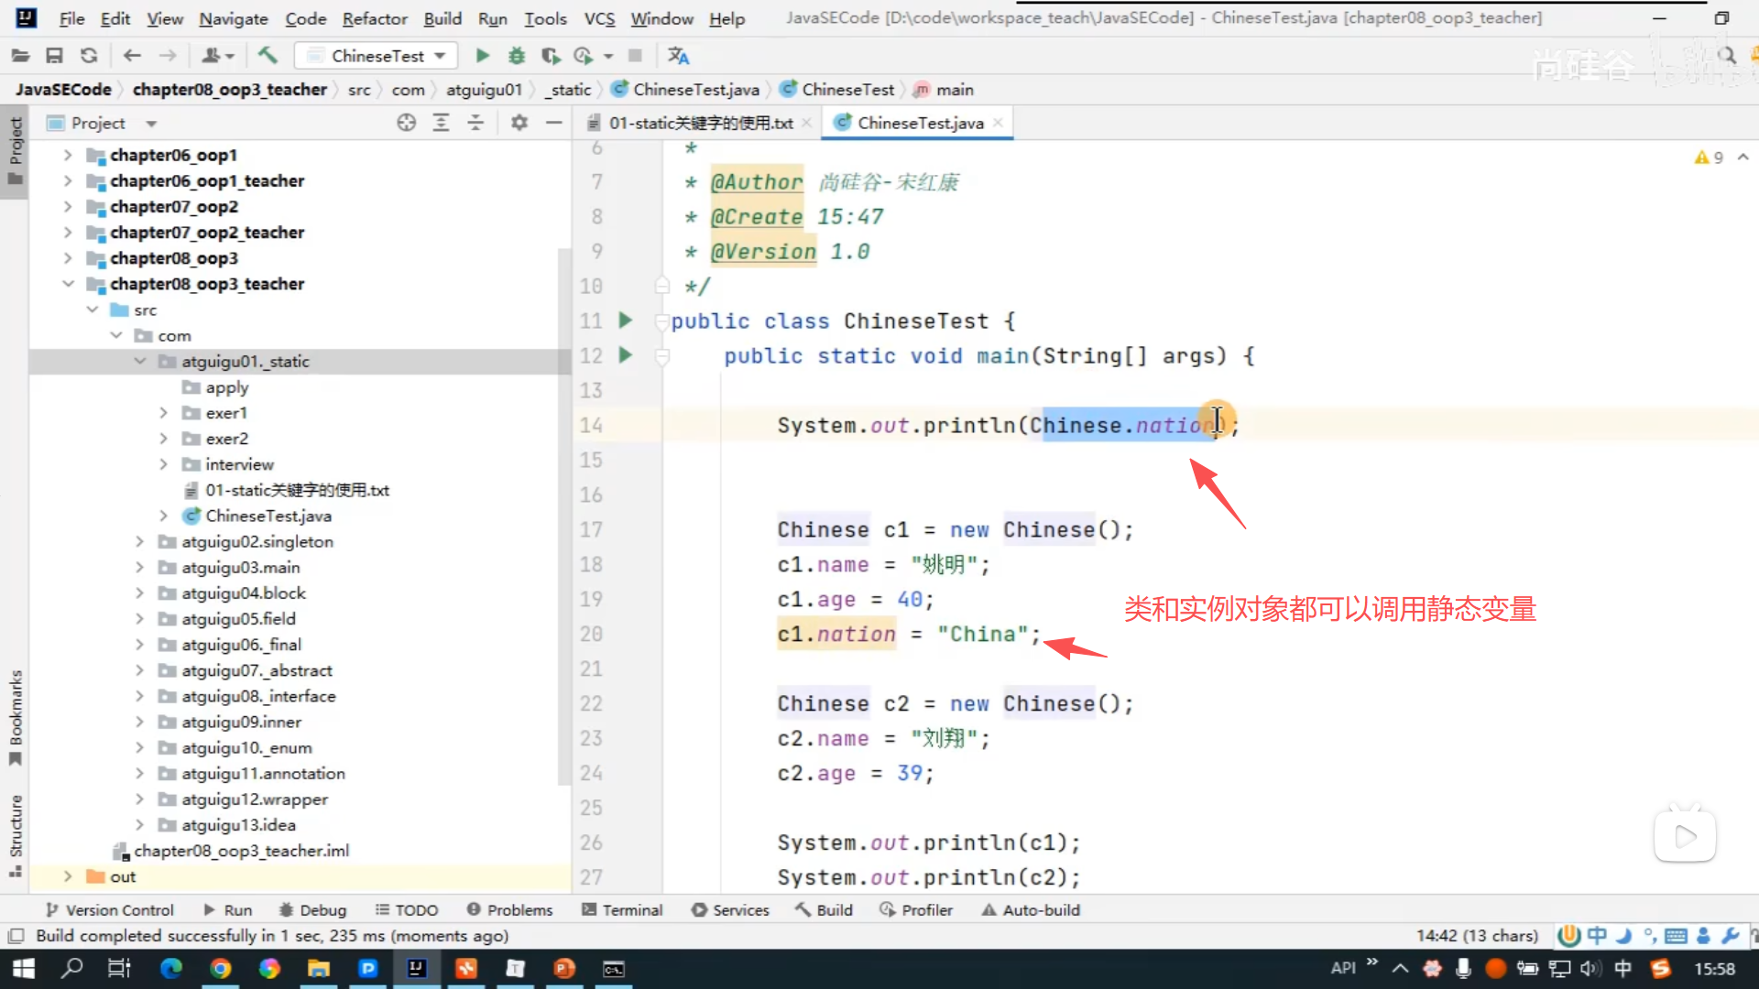Toggle the Structure side tool window
The image size is (1759, 989).
(x=16, y=833)
